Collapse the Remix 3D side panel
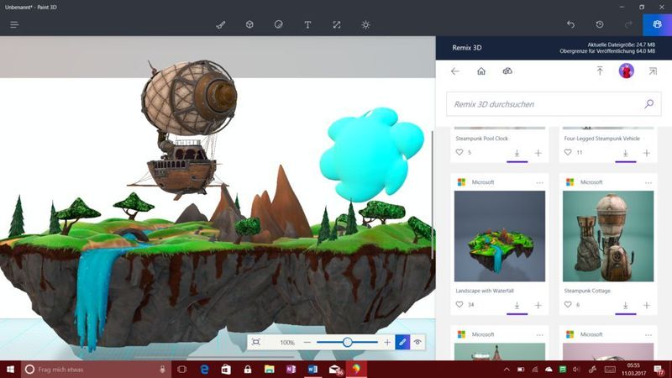672x378 pixels. 653,71
